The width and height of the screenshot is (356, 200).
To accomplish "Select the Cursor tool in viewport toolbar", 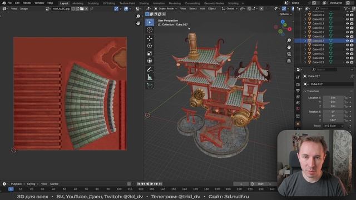I will coord(150,29).
